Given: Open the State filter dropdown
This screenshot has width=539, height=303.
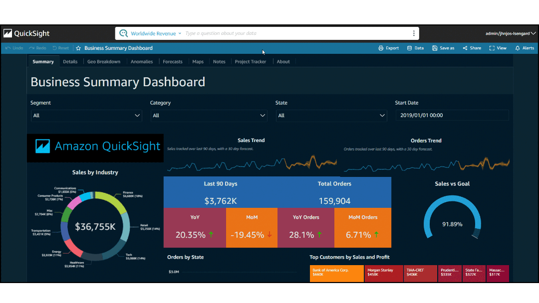Looking at the screenshot, I should point(331,116).
